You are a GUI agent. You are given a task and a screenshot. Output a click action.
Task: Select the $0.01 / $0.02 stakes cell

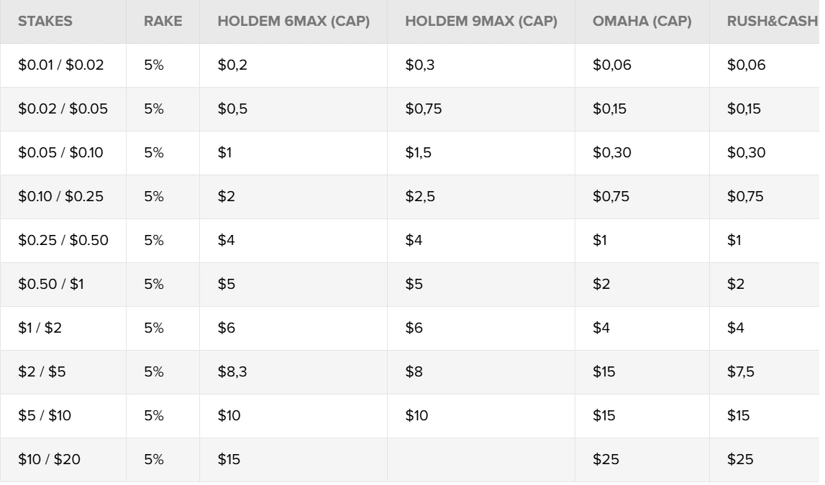(61, 65)
